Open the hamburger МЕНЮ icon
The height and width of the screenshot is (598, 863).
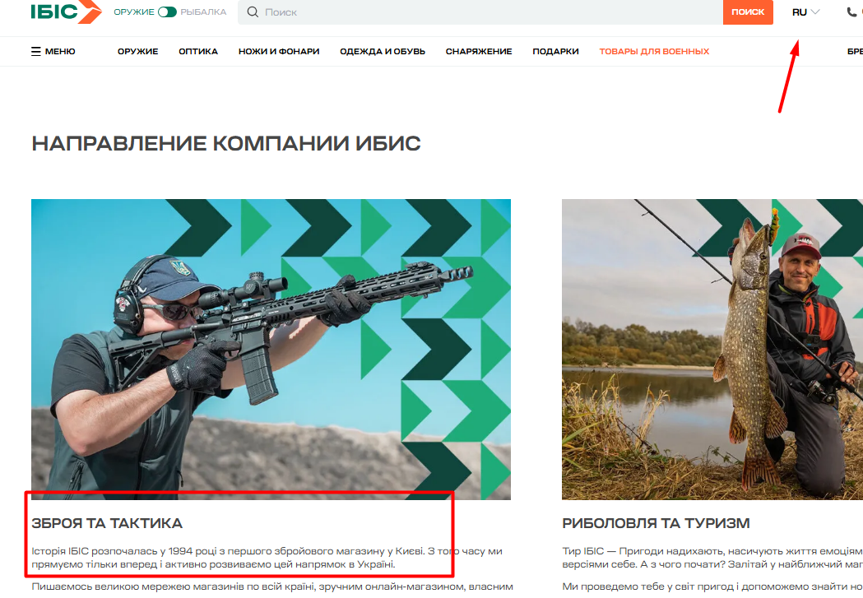tap(35, 52)
